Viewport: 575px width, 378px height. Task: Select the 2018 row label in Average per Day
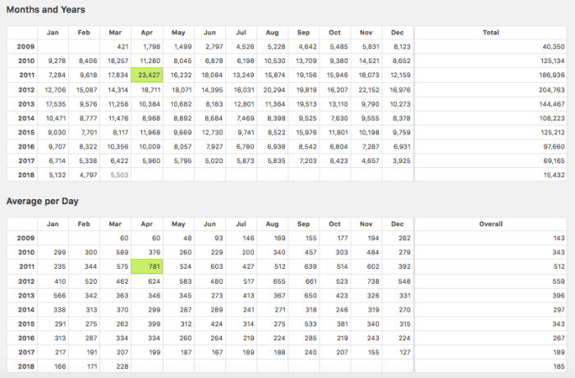click(x=25, y=366)
